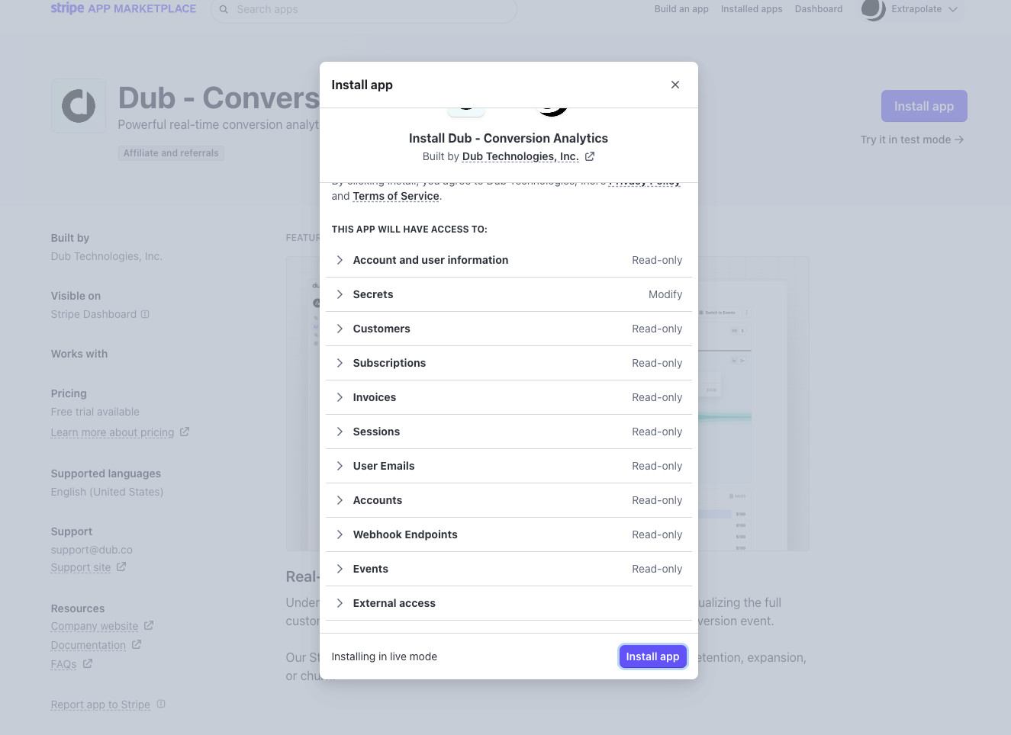Open the Installed apps menu item
1011x735 pixels.
click(x=752, y=8)
